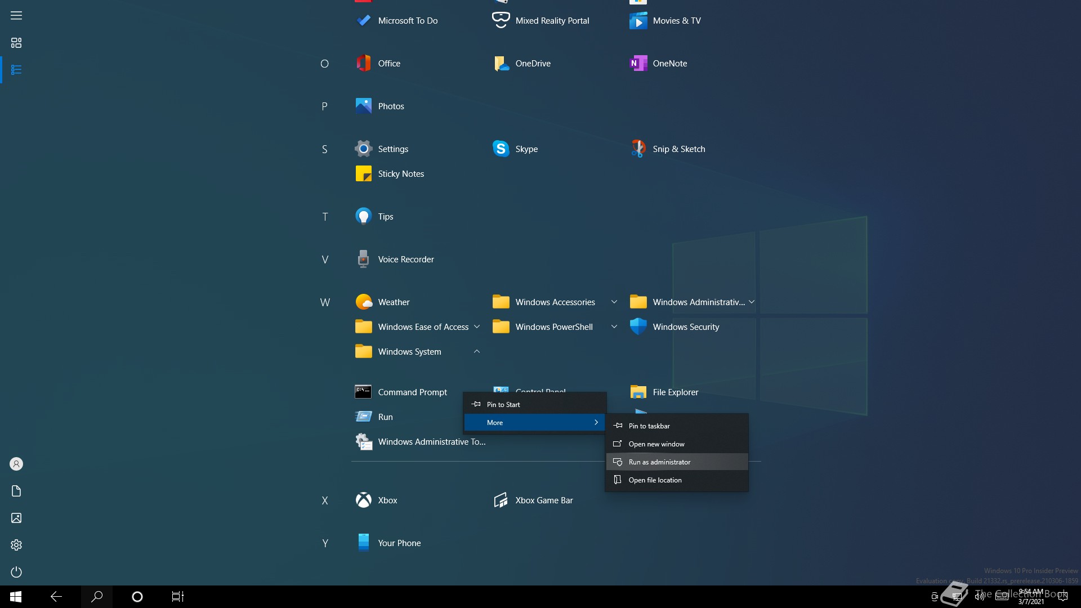This screenshot has width=1081, height=608.
Task: Expand Windows Administrative Tools folder chevron
Action: tap(752, 302)
